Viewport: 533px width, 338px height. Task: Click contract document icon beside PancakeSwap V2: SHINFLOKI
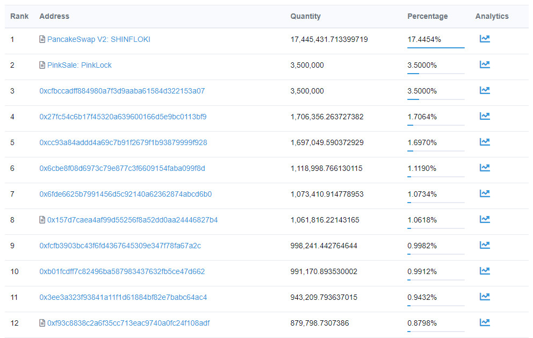click(x=42, y=39)
